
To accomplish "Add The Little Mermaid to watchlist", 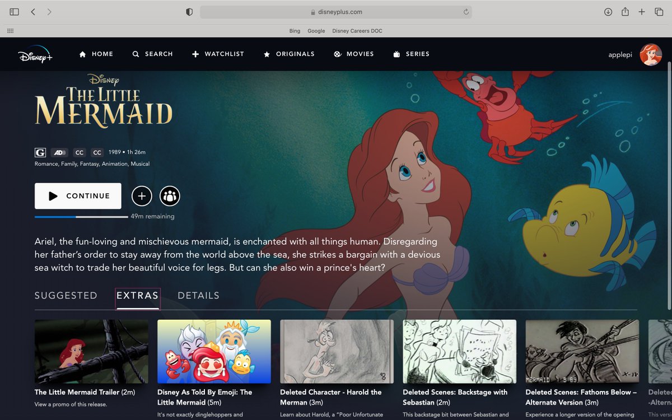I will [142, 196].
